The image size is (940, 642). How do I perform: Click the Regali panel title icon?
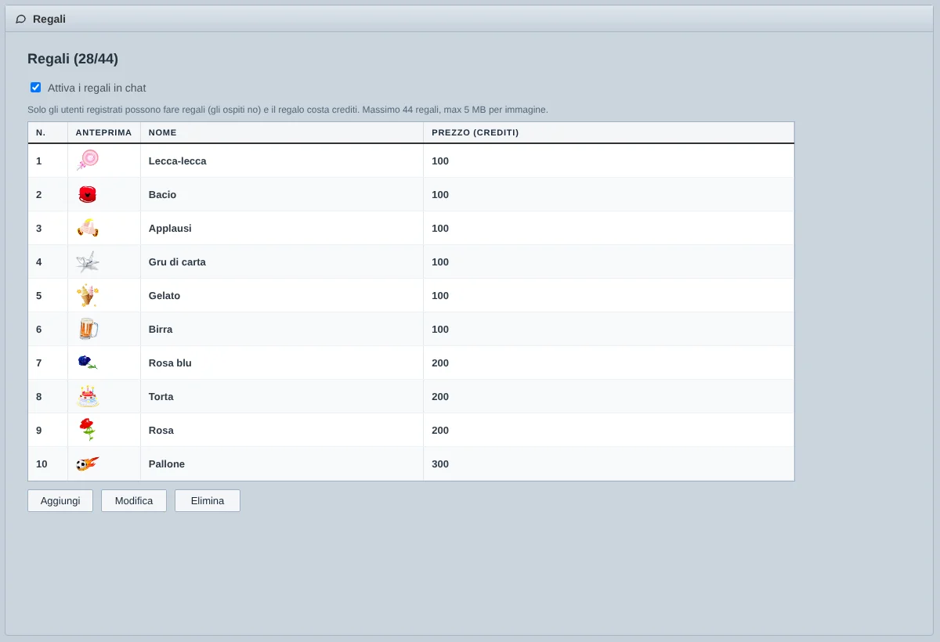pos(20,19)
